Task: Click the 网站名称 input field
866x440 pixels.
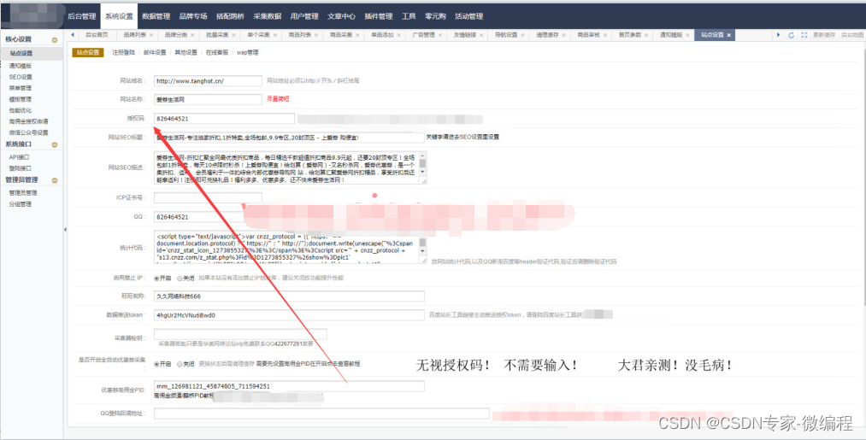Action: coord(208,99)
